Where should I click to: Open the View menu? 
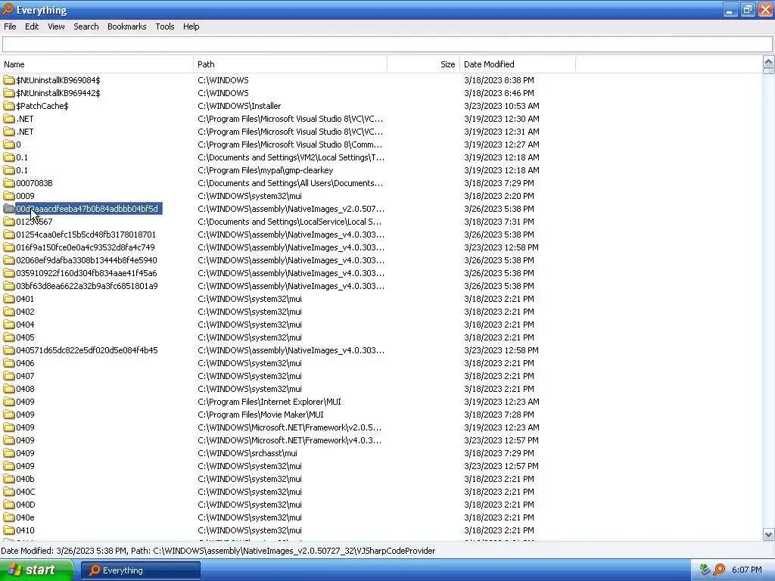click(56, 26)
